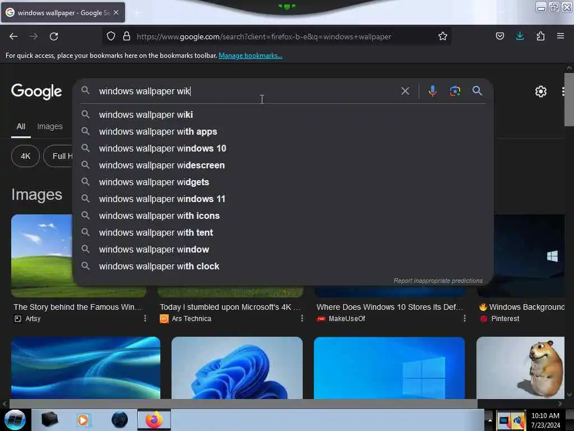Screen dimensions: 574x431
Task: Choose suggestion 'windows wallpaper windows 10'
Action: 283,148
